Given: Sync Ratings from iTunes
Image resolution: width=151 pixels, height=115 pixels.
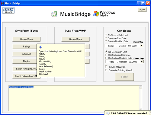Looking at the screenshot, I should tap(25, 46).
